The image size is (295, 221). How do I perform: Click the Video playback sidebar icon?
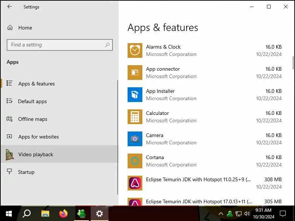(10, 155)
